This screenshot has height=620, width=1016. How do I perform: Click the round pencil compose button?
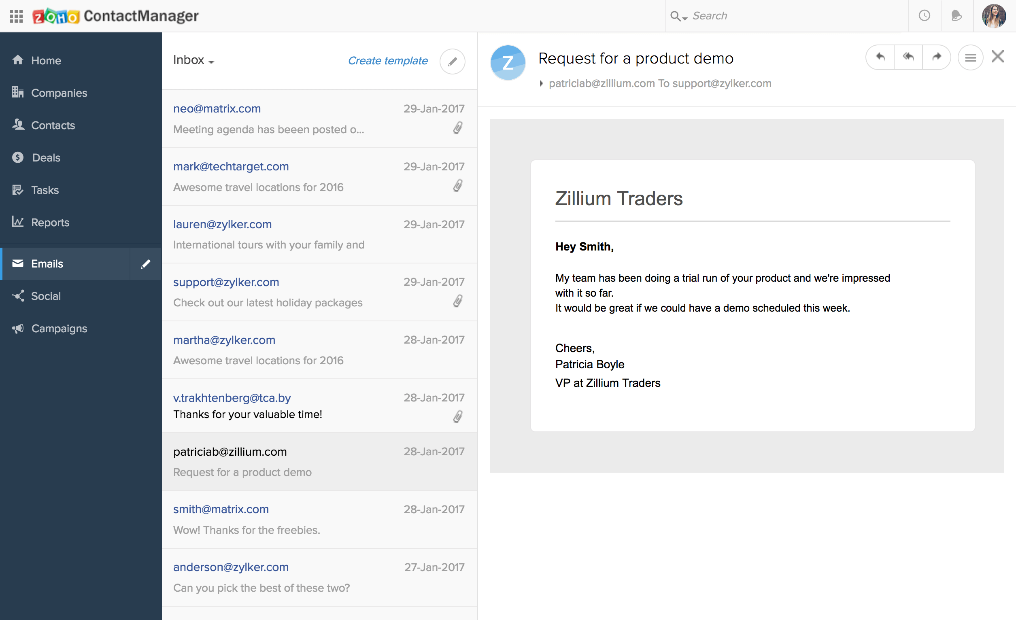[x=452, y=62]
